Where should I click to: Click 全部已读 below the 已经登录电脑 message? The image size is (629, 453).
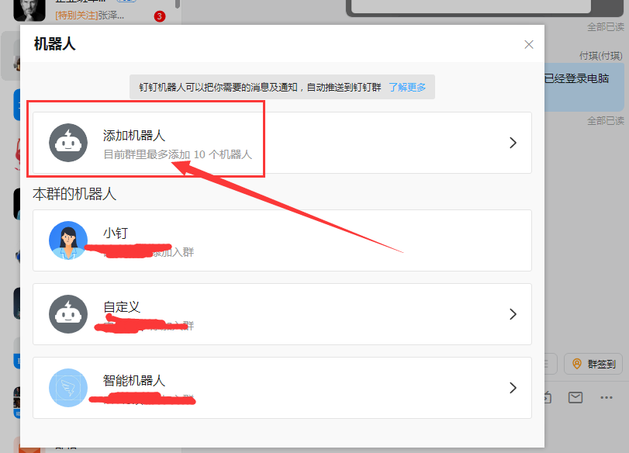point(606,121)
